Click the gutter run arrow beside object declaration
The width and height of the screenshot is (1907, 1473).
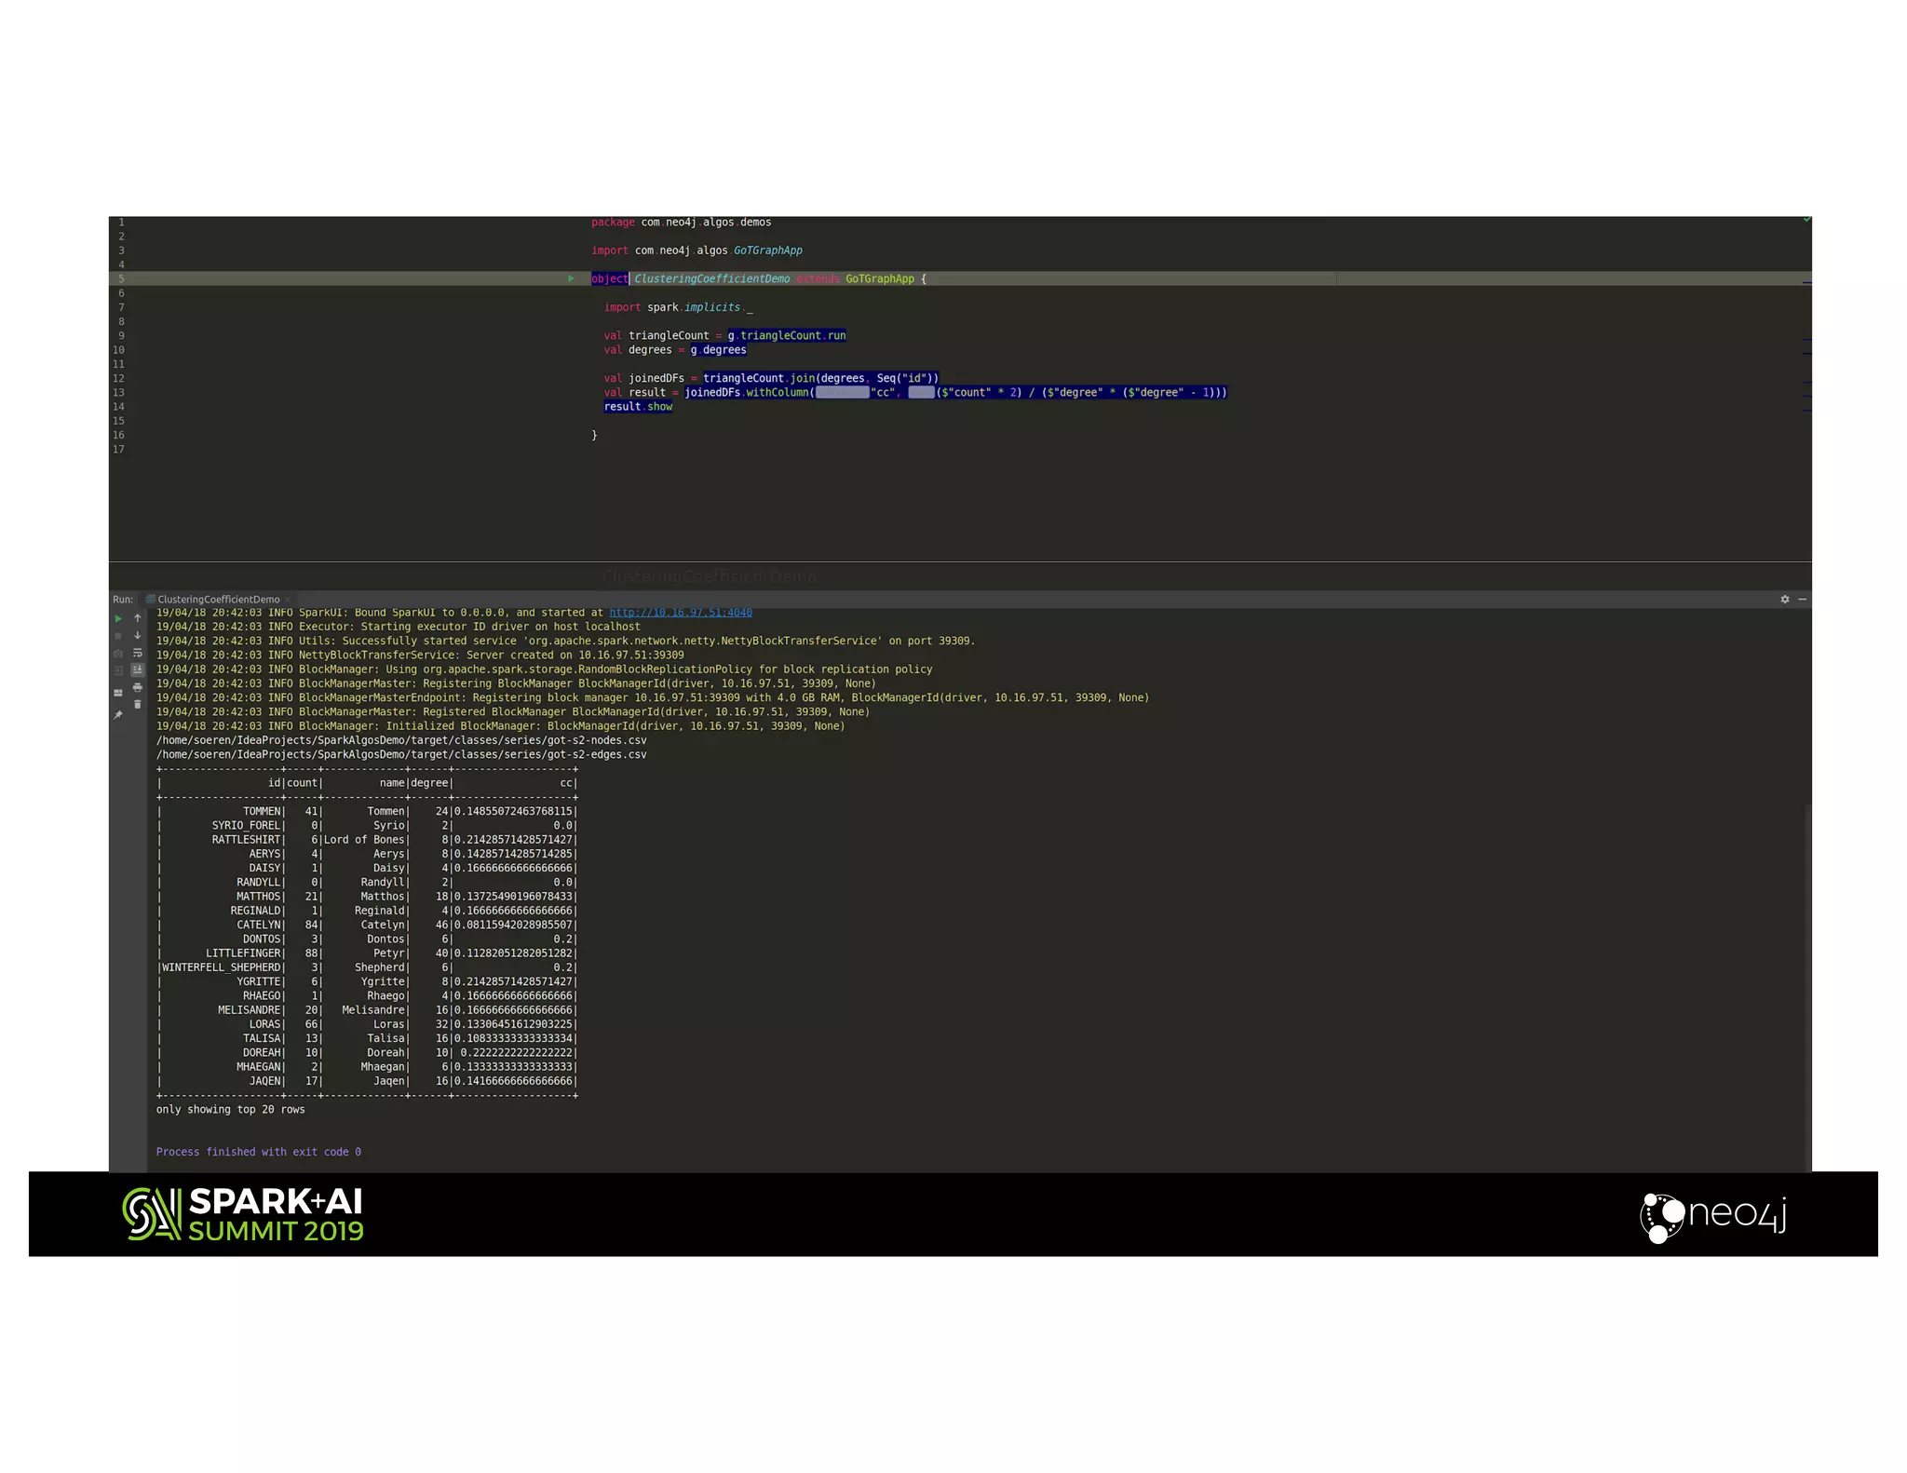(571, 278)
